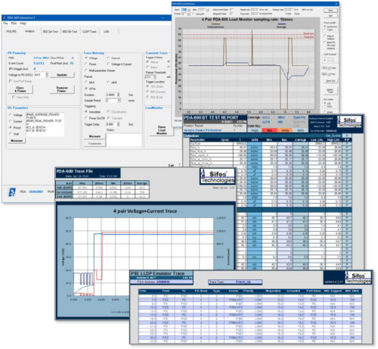Click the Trigger Delay value field
The height and width of the screenshot is (349, 378).
[x=111, y=124]
